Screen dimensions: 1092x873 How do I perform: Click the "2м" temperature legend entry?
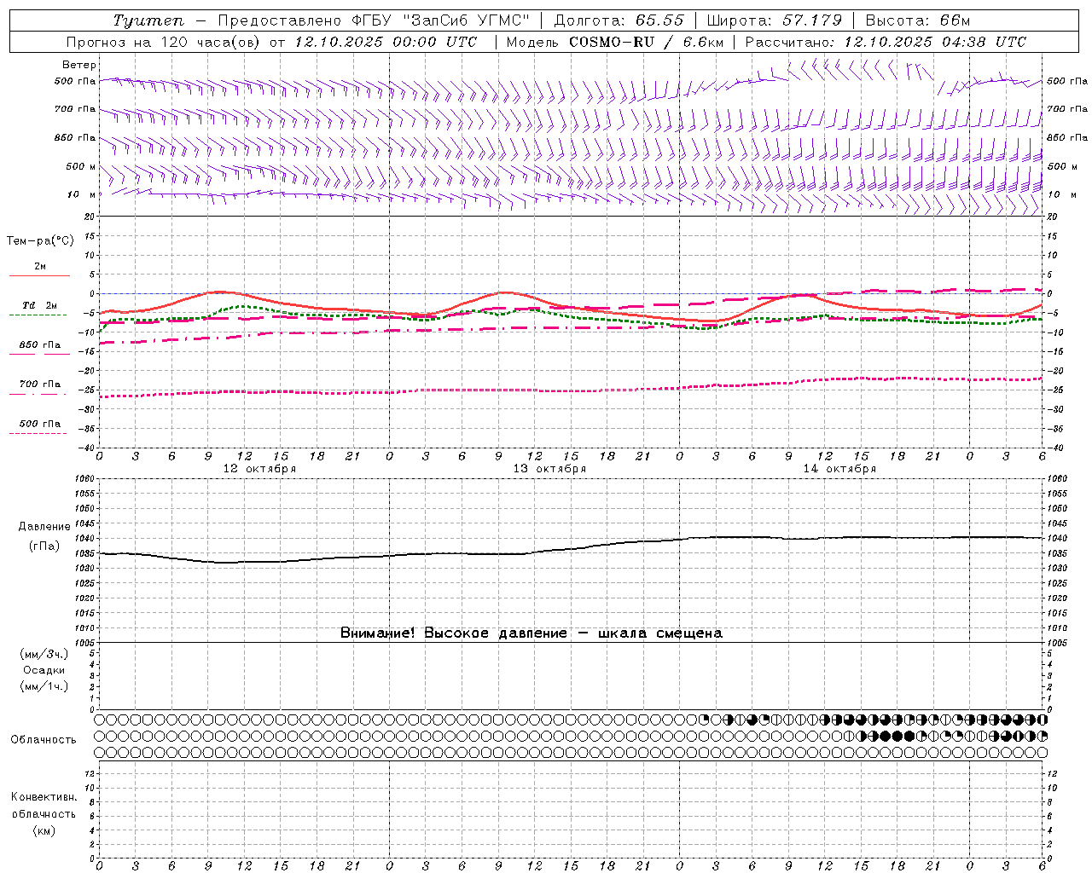pyautogui.click(x=40, y=267)
